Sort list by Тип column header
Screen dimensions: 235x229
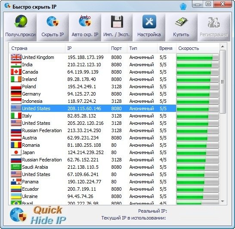coord(142,48)
